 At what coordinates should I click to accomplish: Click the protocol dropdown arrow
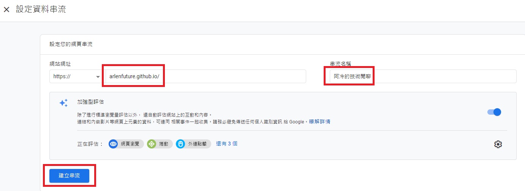coord(98,77)
